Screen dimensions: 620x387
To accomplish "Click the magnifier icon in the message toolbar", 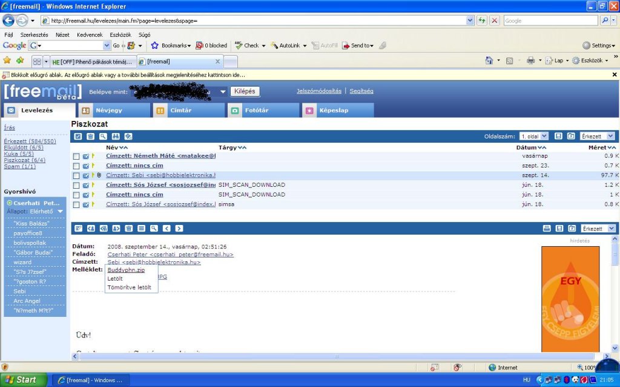I will tap(154, 228).
